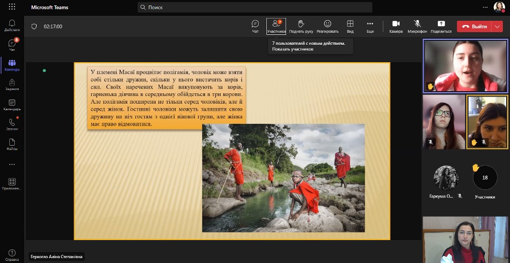
Task: Open Activity feed in the sidebar
Action: point(12,25)
